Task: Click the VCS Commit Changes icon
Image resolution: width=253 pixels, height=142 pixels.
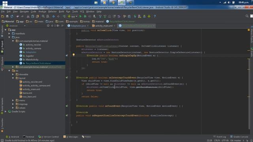Action: point(105,17)
